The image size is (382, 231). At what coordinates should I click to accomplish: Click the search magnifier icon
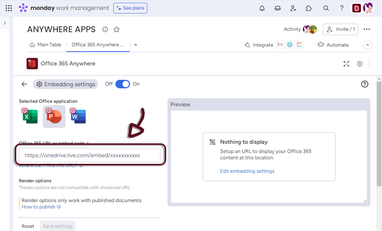pyautogui.click(x=326, y=8)
